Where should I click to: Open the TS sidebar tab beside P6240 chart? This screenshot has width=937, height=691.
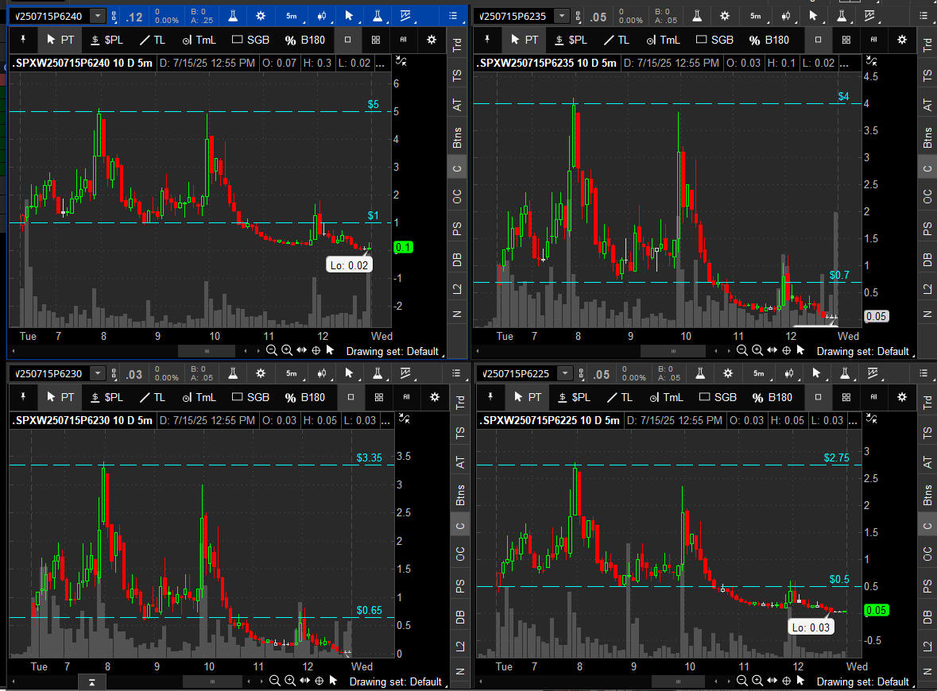point(457,76)
